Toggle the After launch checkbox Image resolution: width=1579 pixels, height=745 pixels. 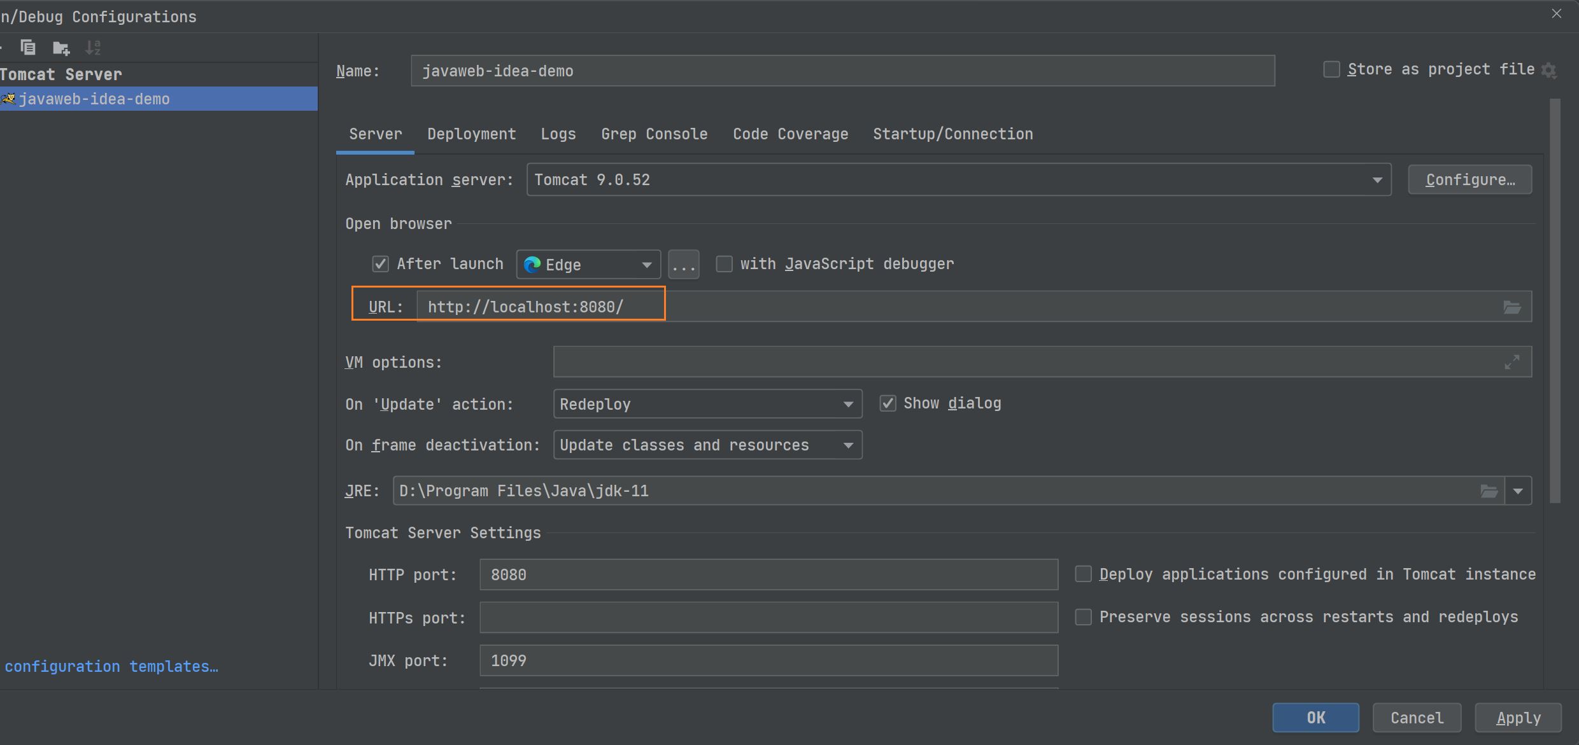(x=381, y=264)
